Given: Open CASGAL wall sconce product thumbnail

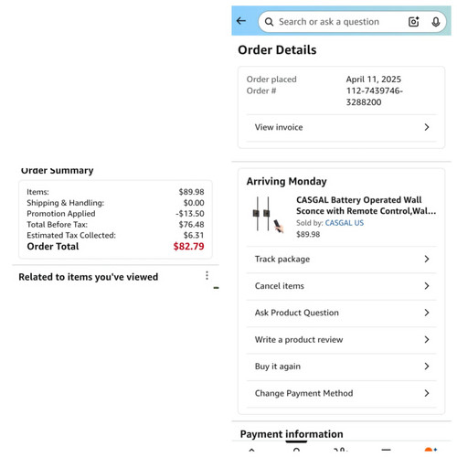Looking at the screenshot, I should [268, 215].
